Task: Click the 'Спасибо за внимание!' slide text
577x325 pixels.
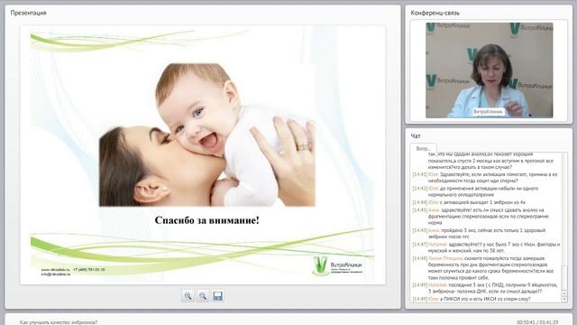Action: [206, 220]
